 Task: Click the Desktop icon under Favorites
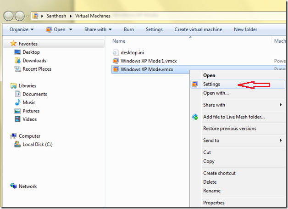(18, 52)
